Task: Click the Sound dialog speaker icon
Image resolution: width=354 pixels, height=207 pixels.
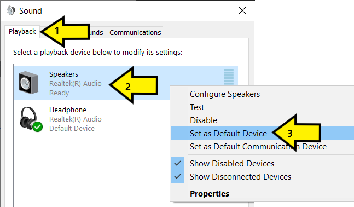Action: [x=10, y=10]
